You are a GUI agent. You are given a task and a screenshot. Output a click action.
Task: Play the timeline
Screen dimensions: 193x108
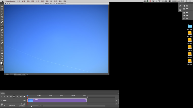click(8, 96)
